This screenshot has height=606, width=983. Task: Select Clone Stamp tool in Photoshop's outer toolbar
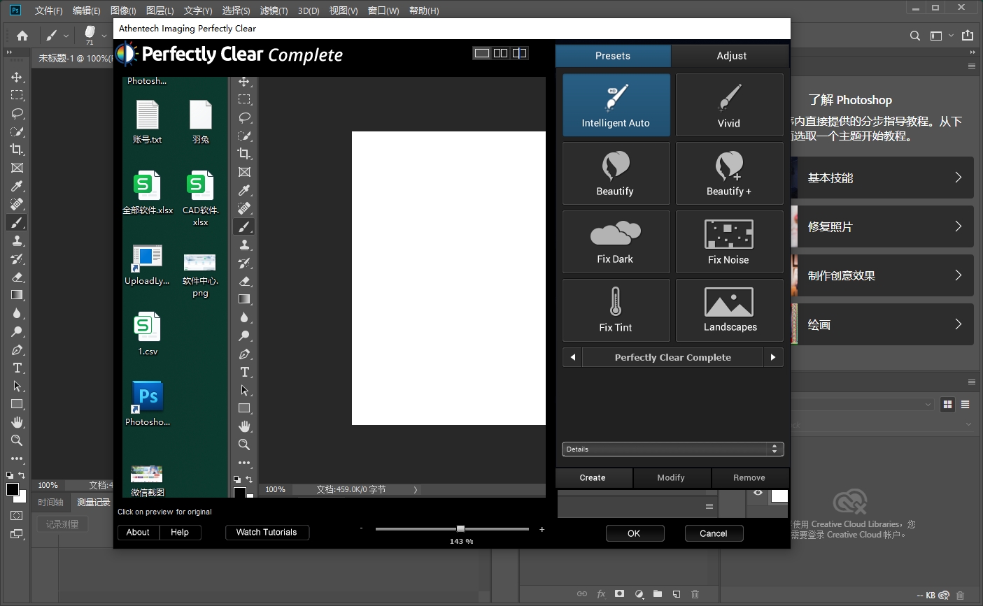point(17,240)
